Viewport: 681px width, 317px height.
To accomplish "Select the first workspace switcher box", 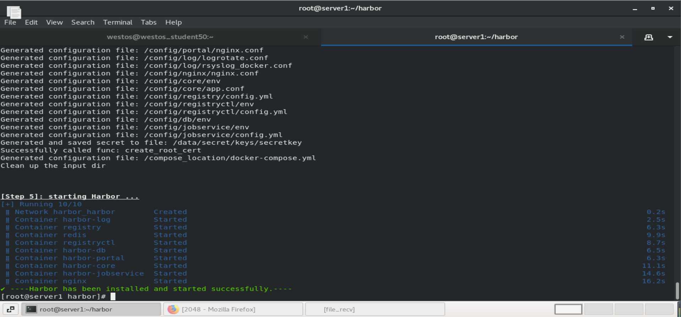I will tap(568, 309).
